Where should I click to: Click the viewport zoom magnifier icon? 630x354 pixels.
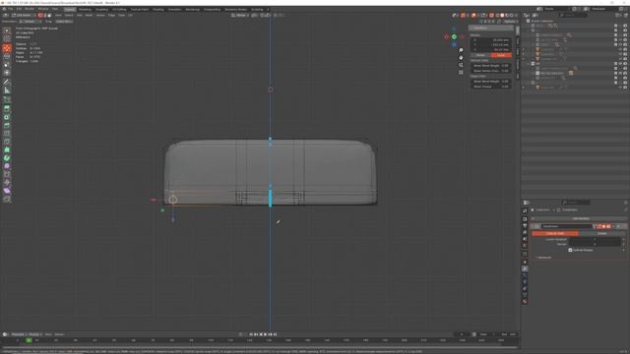(461, 50)
